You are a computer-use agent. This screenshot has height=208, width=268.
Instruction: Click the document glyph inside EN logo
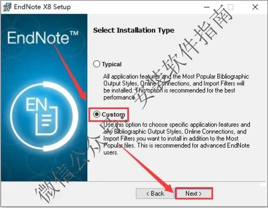tap(46, 120)
